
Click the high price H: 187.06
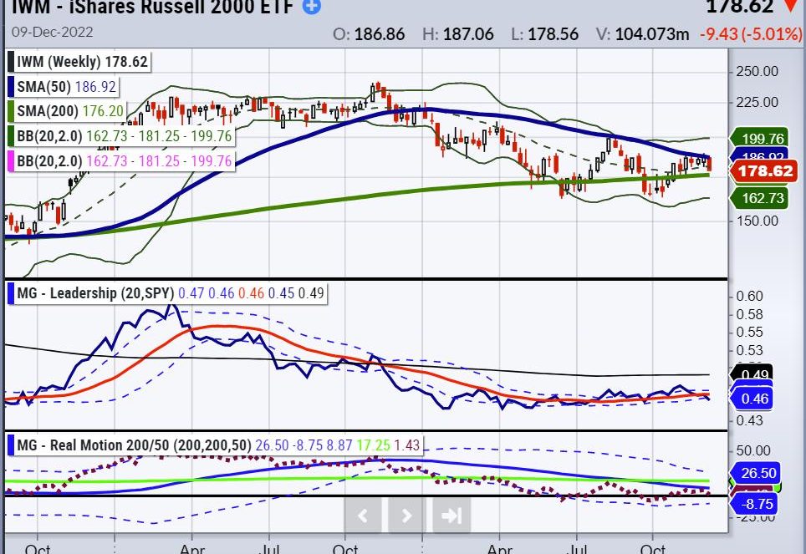tap(457, 34)
